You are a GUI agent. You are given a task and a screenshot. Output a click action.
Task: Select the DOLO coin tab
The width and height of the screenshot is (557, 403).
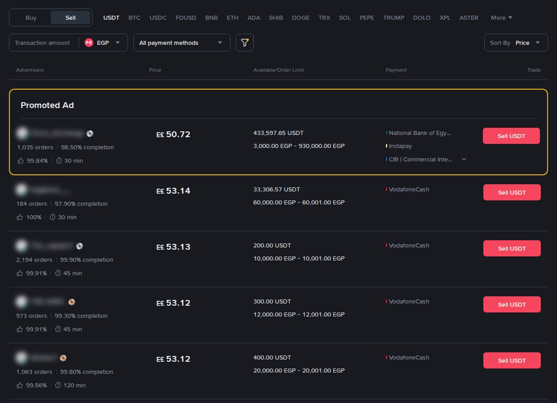(422, 17)
